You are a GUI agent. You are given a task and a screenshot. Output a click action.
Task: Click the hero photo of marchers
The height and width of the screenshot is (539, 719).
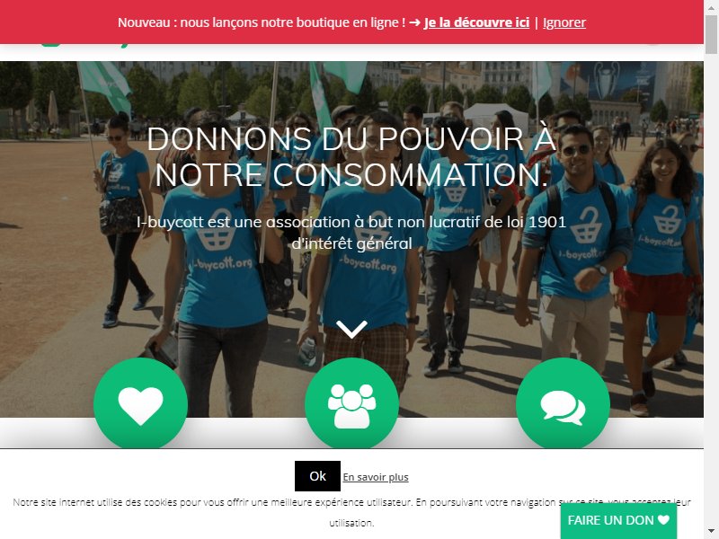[x=351, y=239]
